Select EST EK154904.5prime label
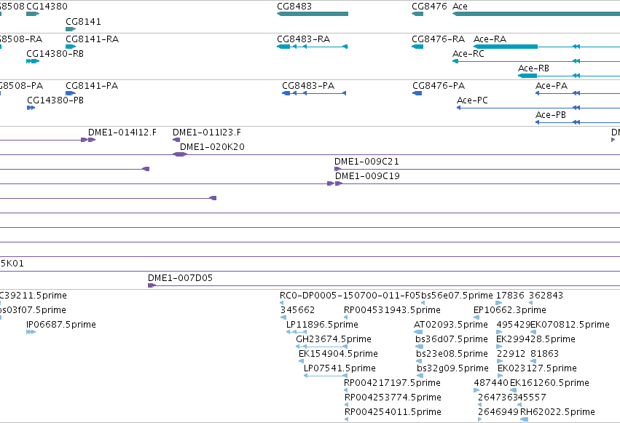The height and width of the screenshot is (423, 620). coord(339,354)
